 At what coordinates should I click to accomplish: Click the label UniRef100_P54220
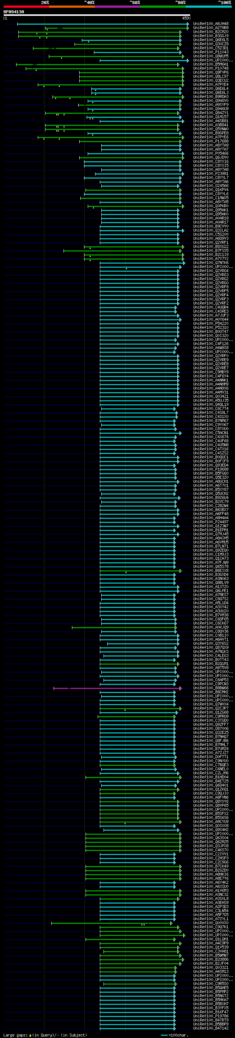point(211,324)
